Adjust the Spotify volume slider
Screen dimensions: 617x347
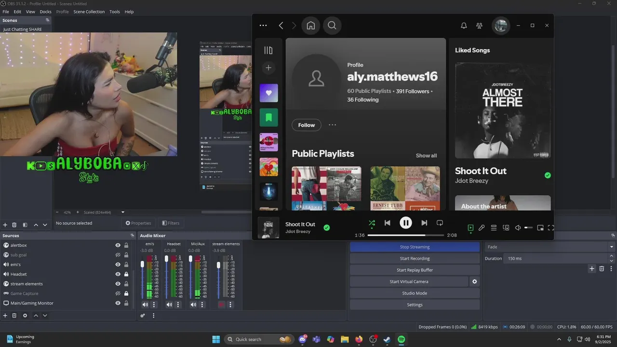(x=528, y=227)
